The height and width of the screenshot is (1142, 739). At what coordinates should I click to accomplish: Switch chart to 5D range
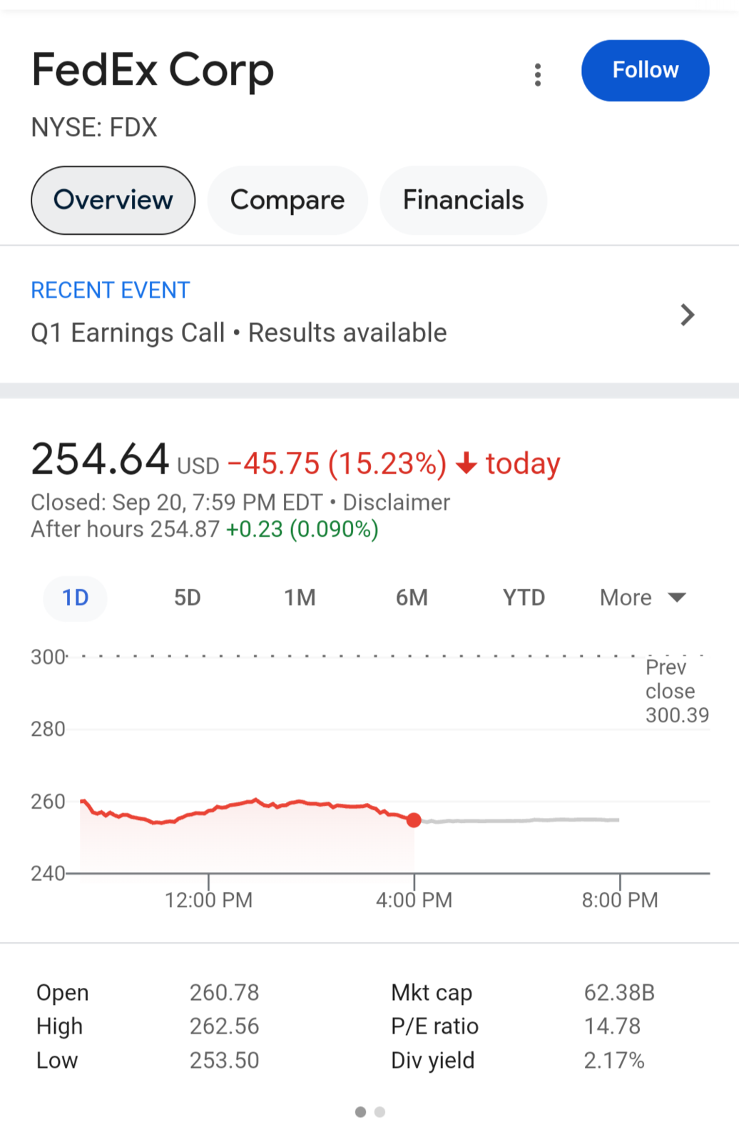[188, 597]
